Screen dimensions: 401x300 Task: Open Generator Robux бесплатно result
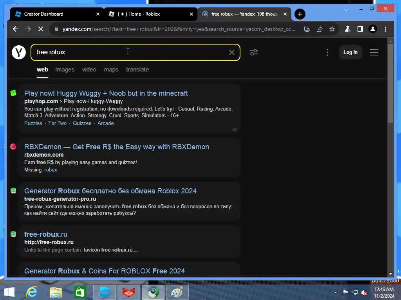(110, 191)
